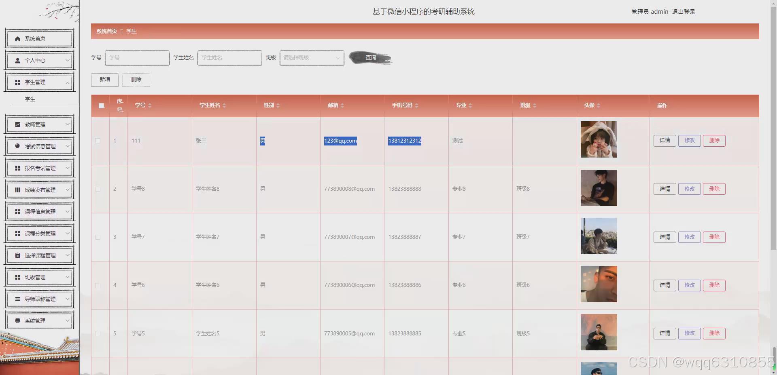Expand the 教师管理 menu chevron
The width and height of the screenshot is (777, 375).
coord(68,124)
